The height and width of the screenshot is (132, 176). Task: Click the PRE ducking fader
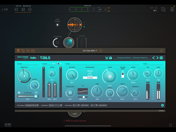[49, 90]
